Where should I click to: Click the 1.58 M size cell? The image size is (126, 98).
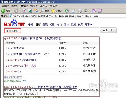point(62,60)
